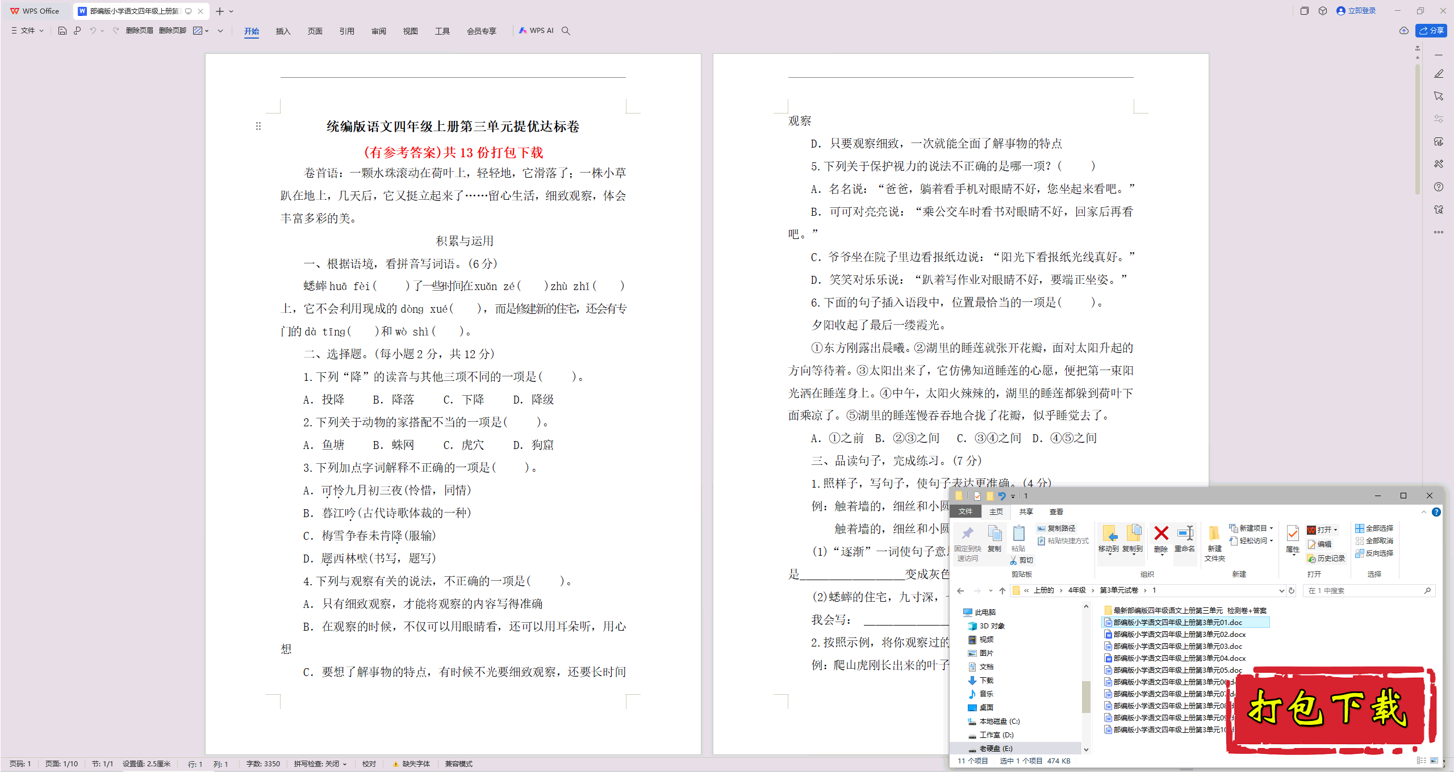
Task: Click the pen annotate icon in right sidebar
Action: 1438,74
